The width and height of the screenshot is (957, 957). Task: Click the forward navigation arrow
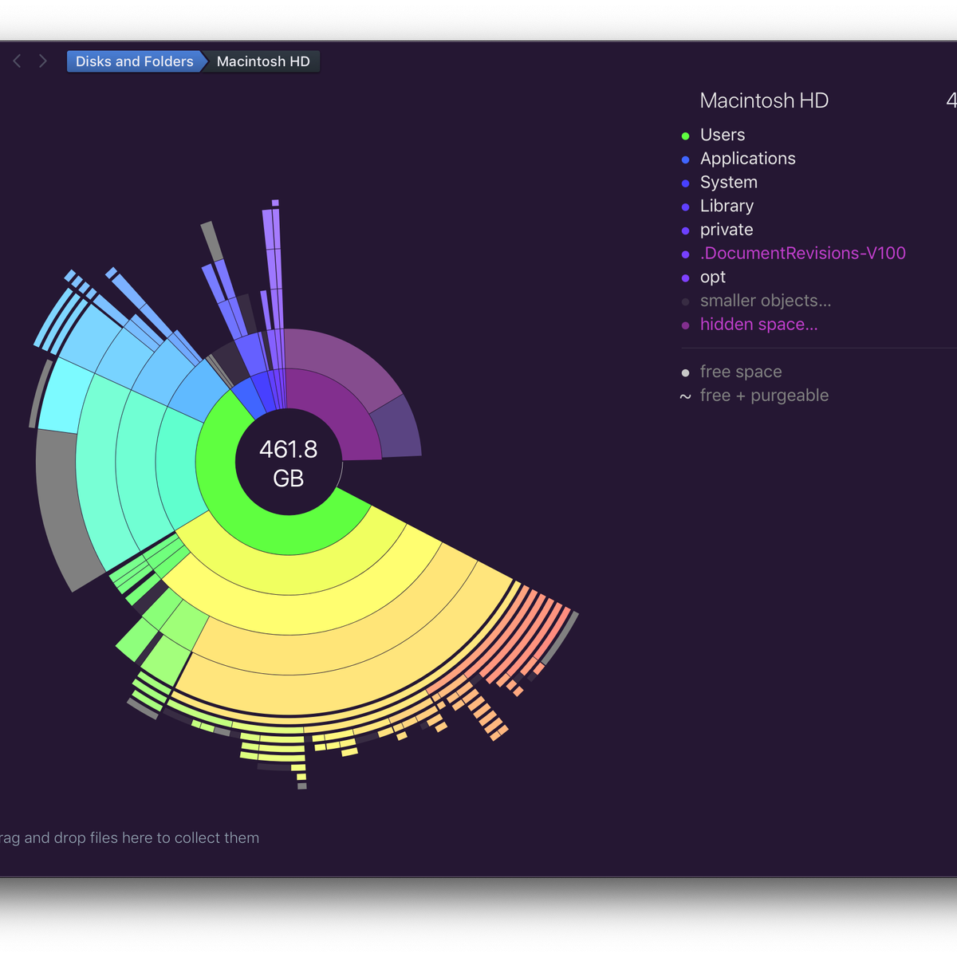[x=43, y=61]
